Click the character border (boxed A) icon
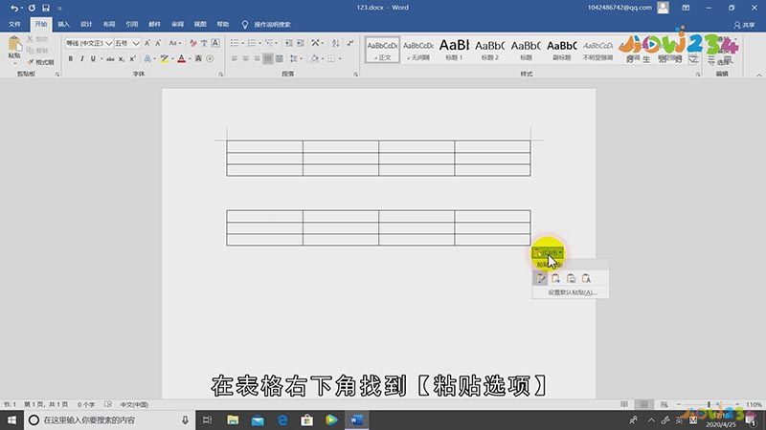Image resolution: width=766 pixels, height=430 pixels. [x=215, y=43]
